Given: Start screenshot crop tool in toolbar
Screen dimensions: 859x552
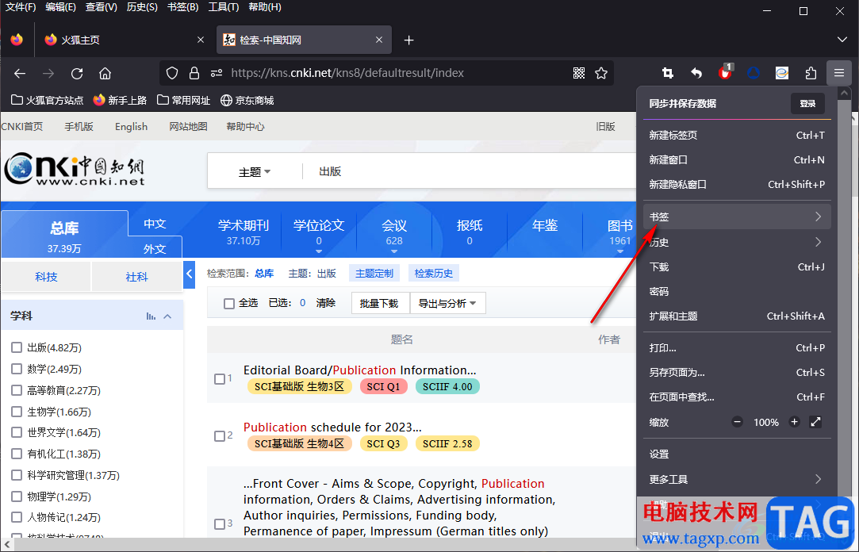Looking at the screenshot, I should [x=668, y=73].
